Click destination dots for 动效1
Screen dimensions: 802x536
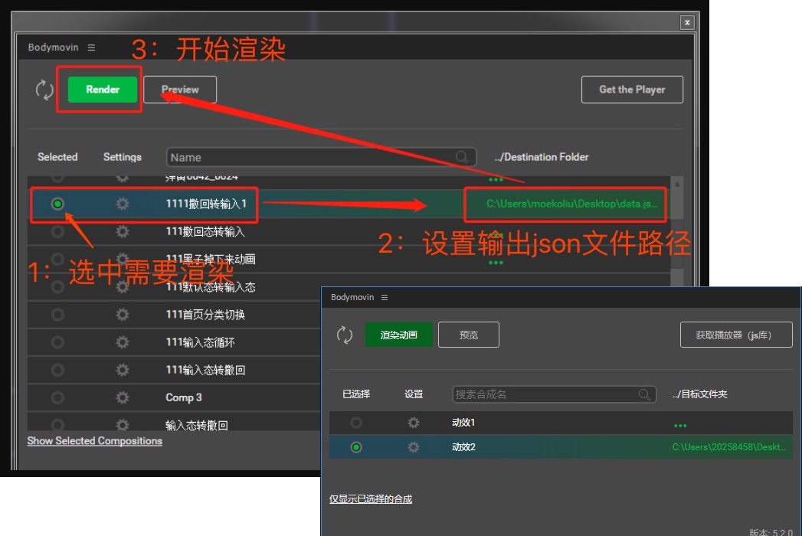[679, 425]
